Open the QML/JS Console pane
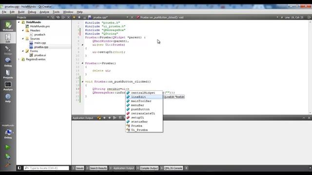 (171, 168)
